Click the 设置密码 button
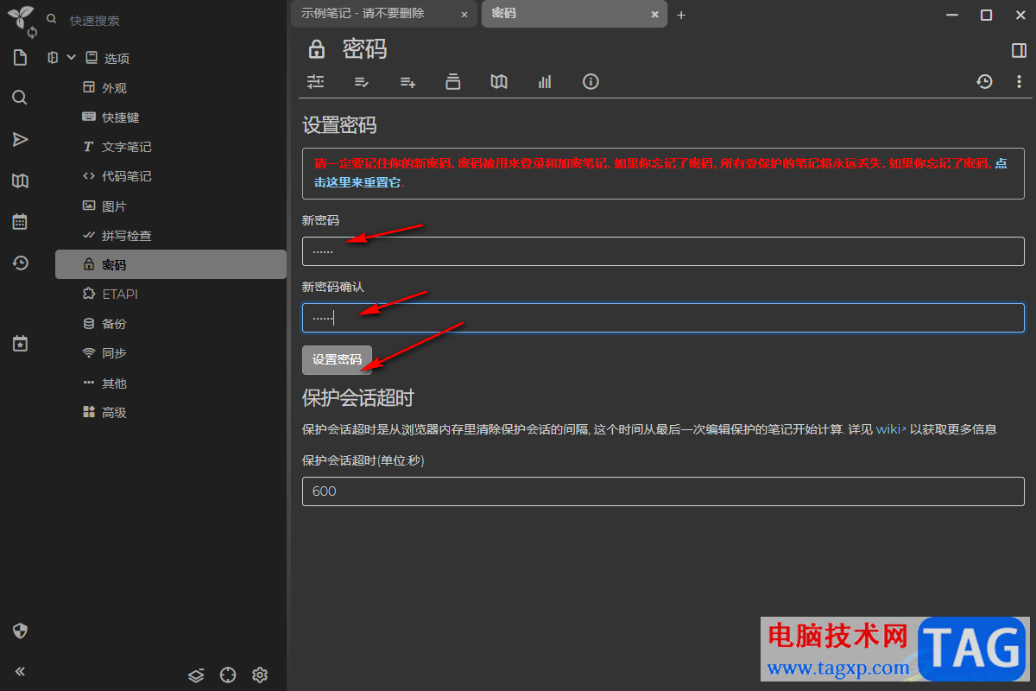1036x691 pixels. [337, 360]
